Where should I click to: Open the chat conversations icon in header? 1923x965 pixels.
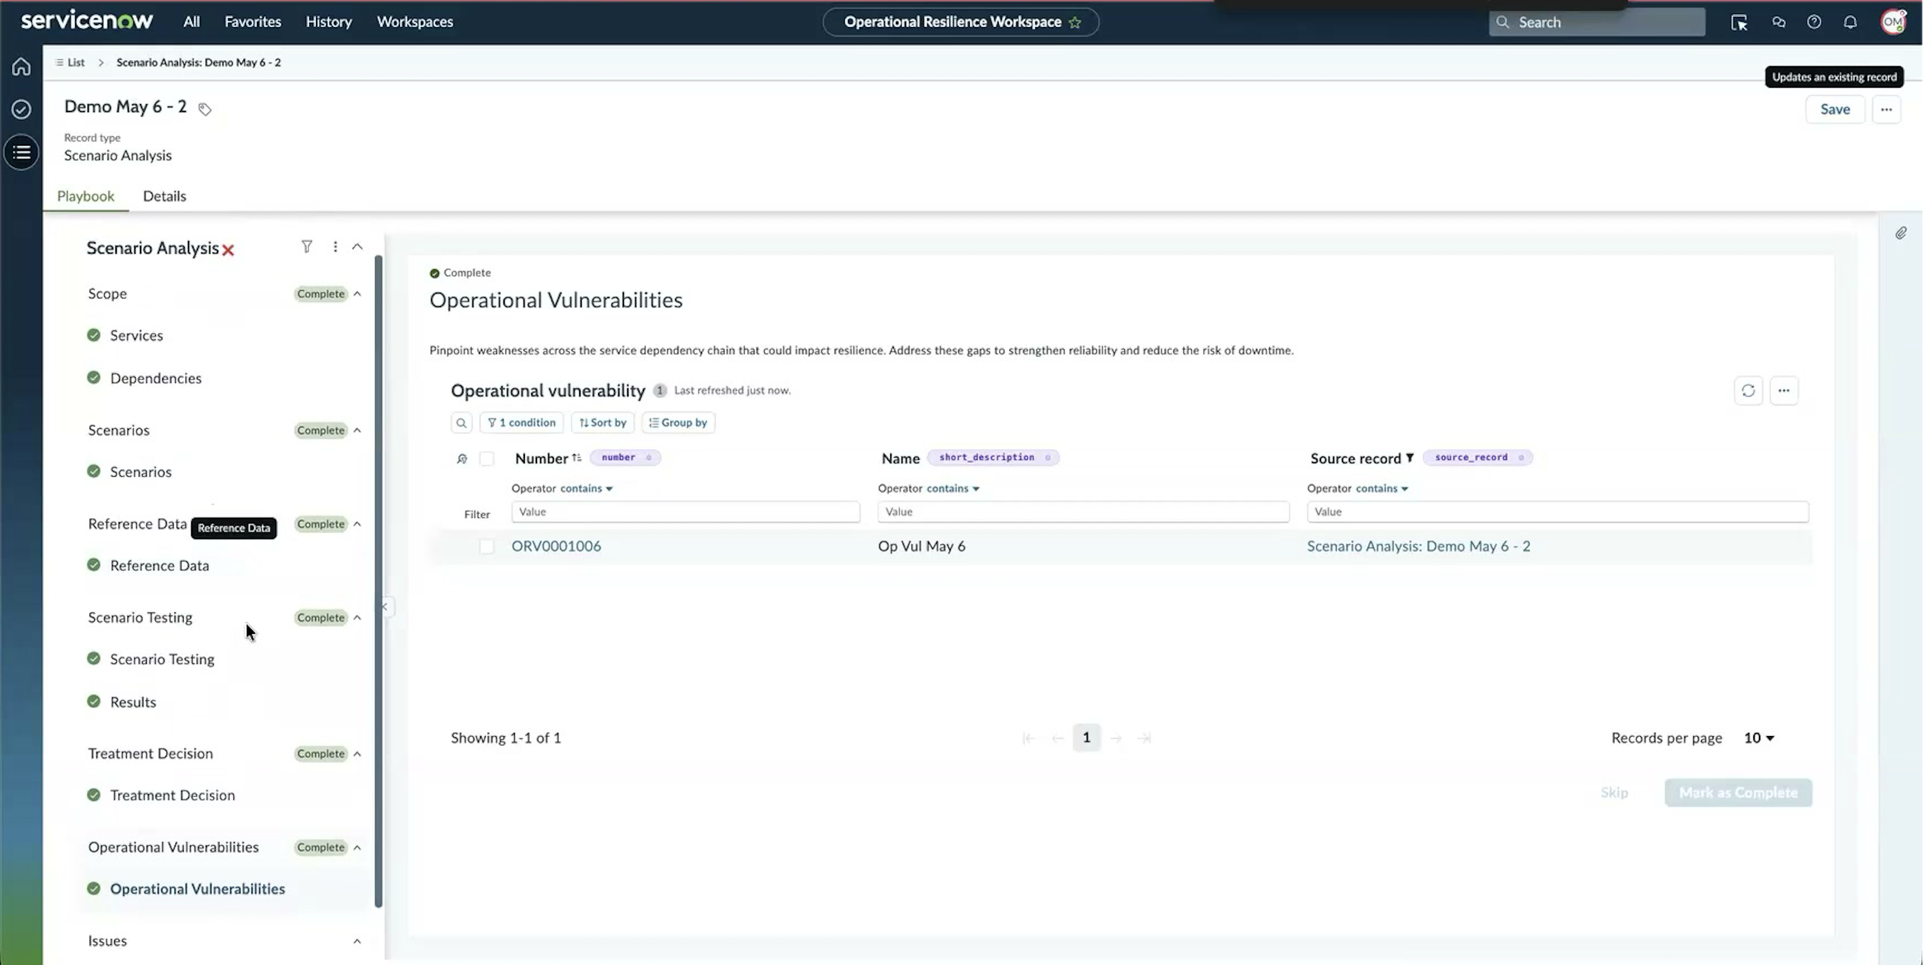click(x=1778, y=22)
